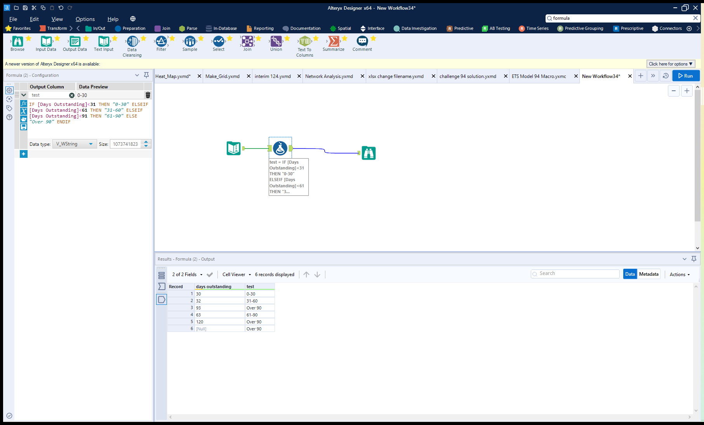This screenshot has width=704, height=425.
Task: Open the Data type V_WString dropdown
Action: point(75,144)
